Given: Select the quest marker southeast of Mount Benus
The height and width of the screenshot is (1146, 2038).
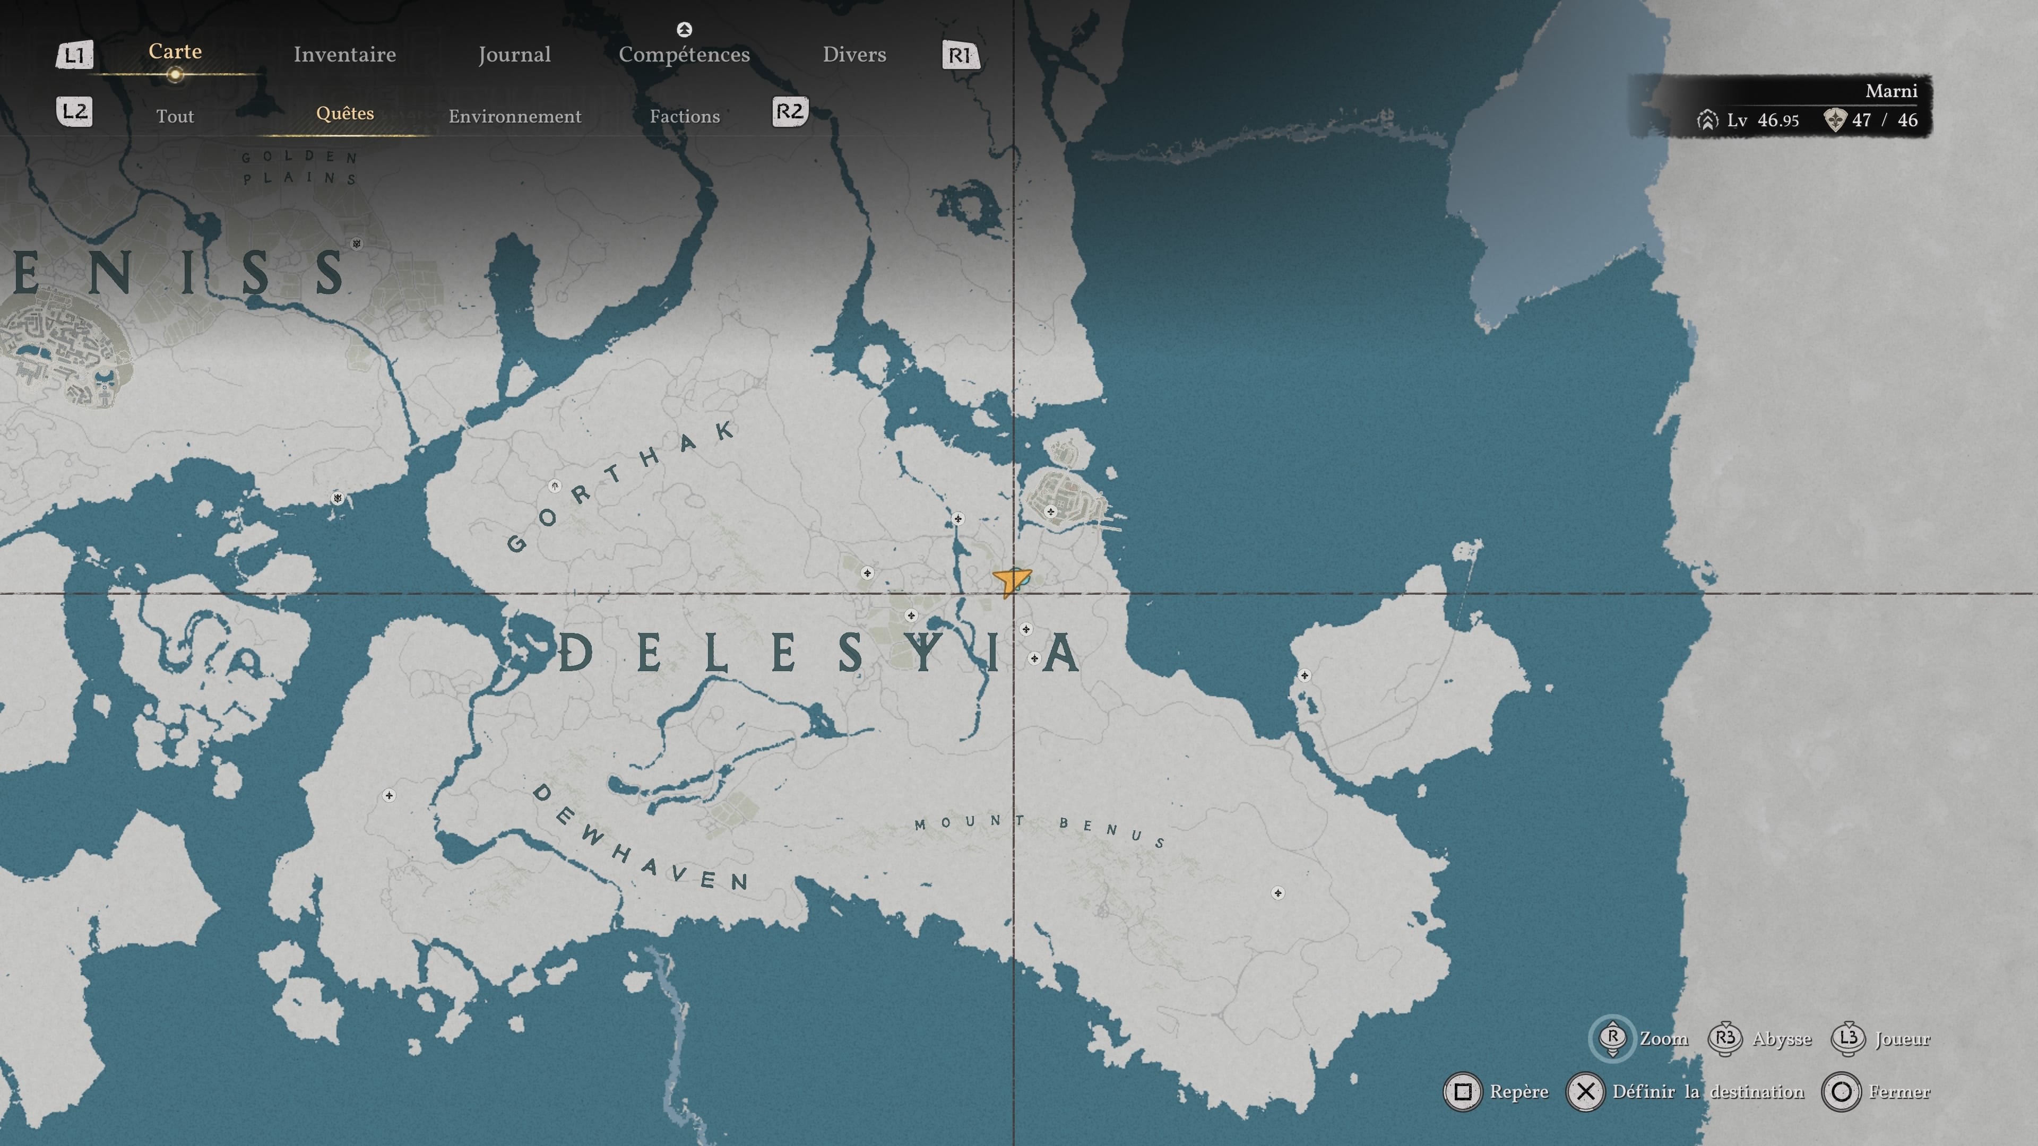Looking at the screenshot, I should pos(1277,893).
